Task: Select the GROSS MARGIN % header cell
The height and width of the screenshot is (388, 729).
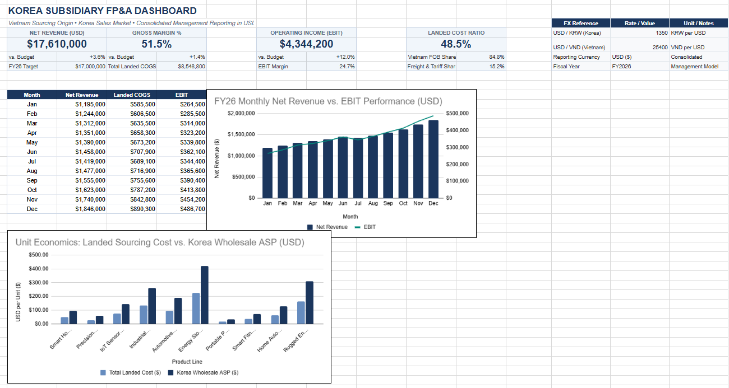Action: [x=156, y=33]
